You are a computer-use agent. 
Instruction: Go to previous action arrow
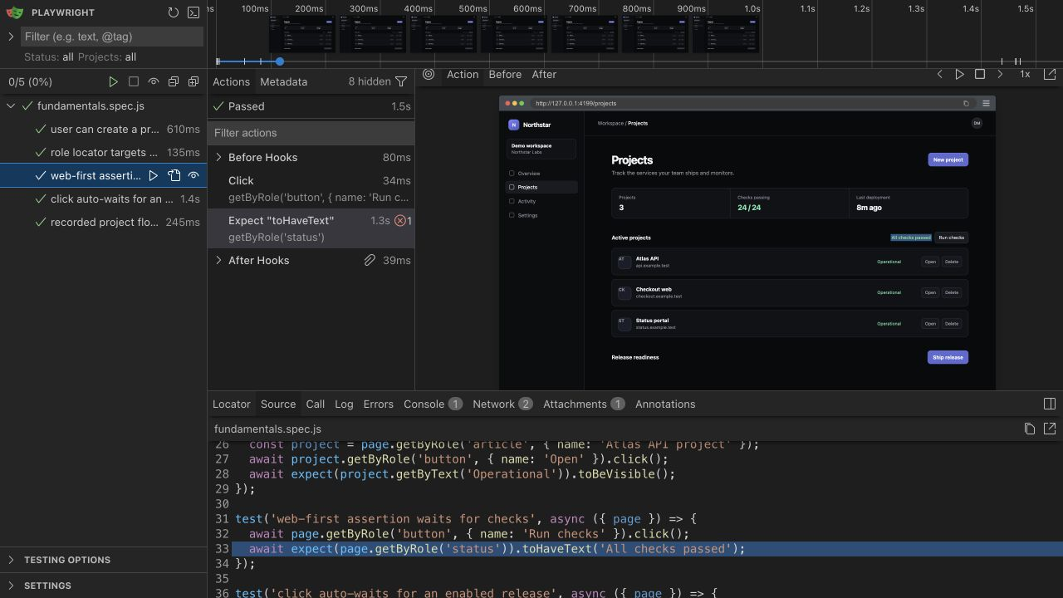coord(939,74)
